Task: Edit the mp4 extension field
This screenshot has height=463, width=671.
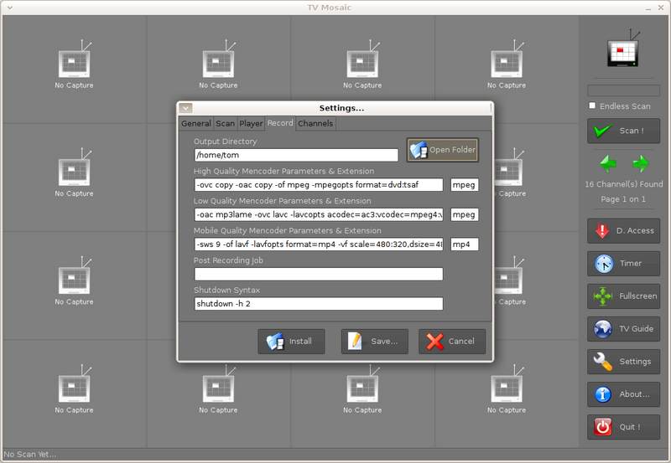Action: click(465, 244)
